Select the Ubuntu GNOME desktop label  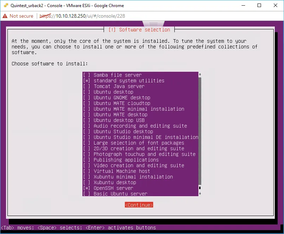pos(122,98)
